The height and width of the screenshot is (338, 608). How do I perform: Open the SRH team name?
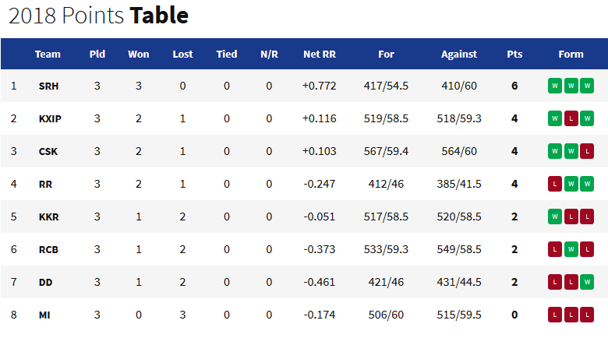click(48, 86)
